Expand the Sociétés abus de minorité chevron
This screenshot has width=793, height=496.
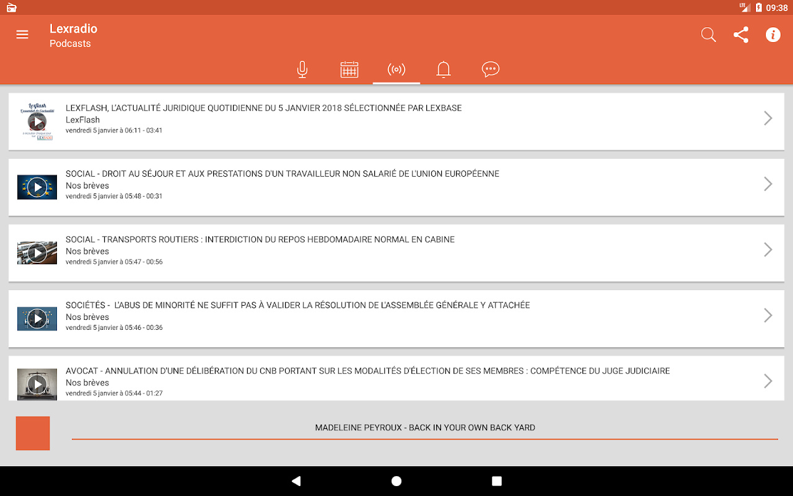coord(768,316)
